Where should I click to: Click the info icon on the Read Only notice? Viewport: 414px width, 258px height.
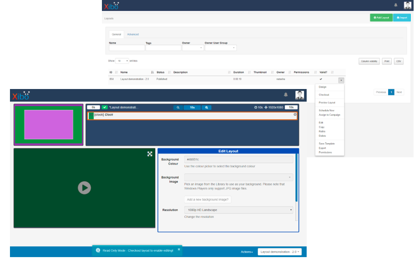click(98, 250)
